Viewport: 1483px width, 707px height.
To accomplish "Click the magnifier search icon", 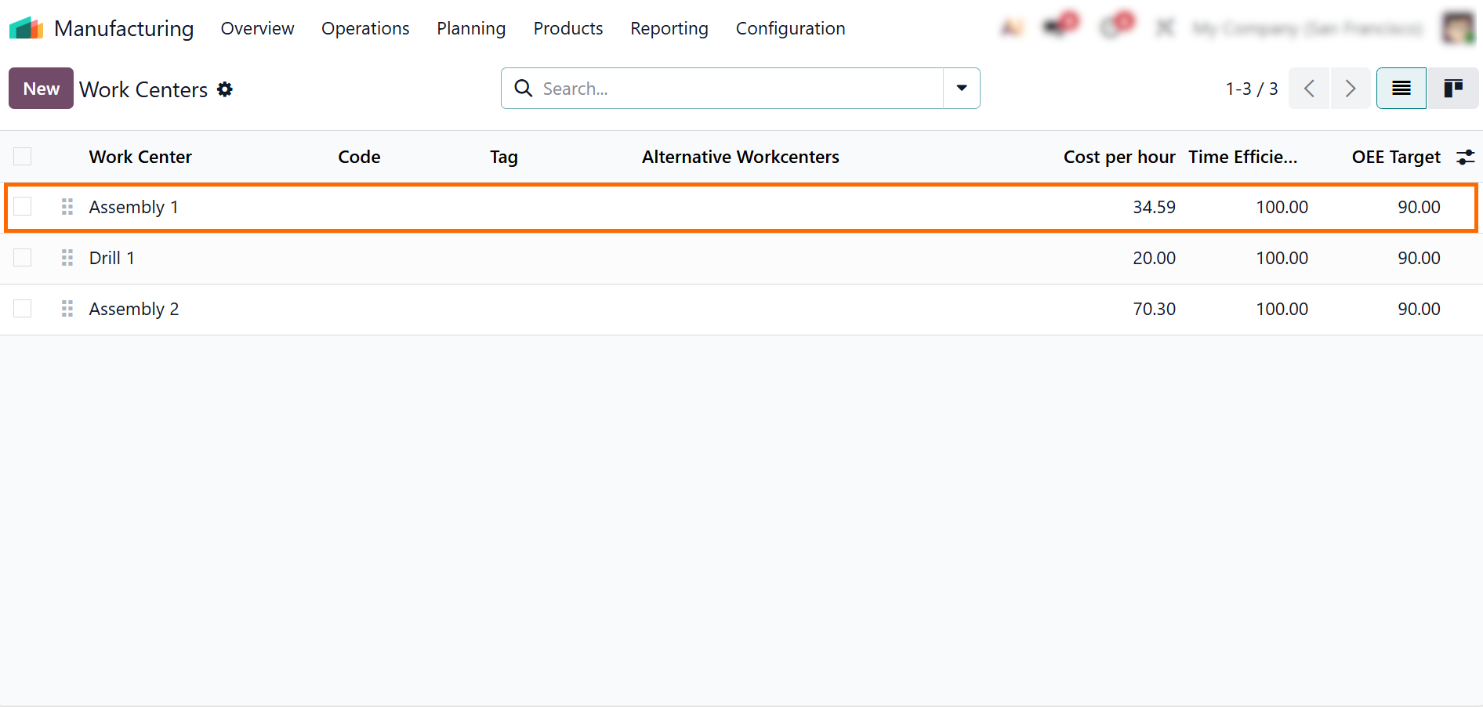I will pyautogui.click(x=523, y=89).
